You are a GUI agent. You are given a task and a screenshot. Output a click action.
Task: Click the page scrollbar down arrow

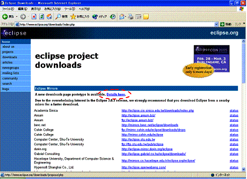tap(243, 169)
